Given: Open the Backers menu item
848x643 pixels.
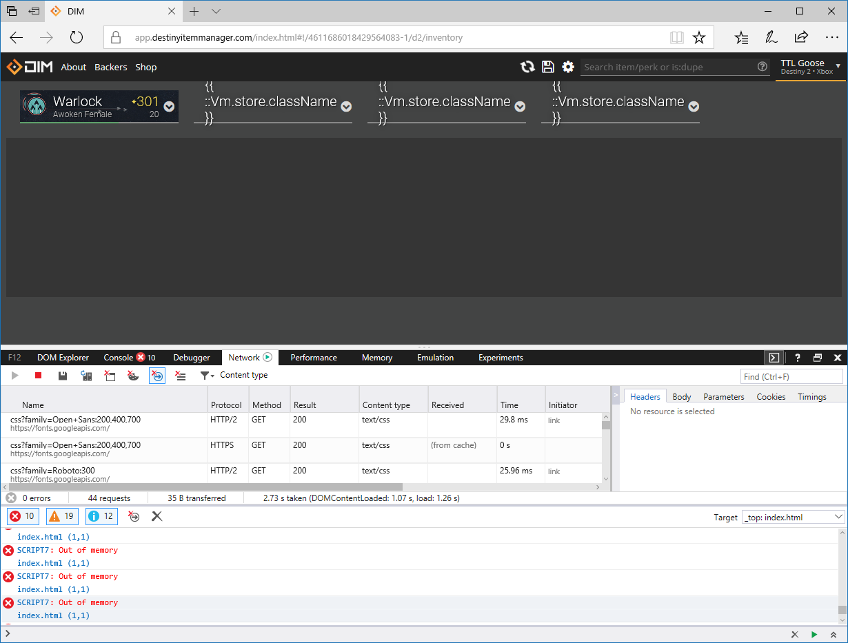Looking at the screenshot, I should click(x=110, y=67).
